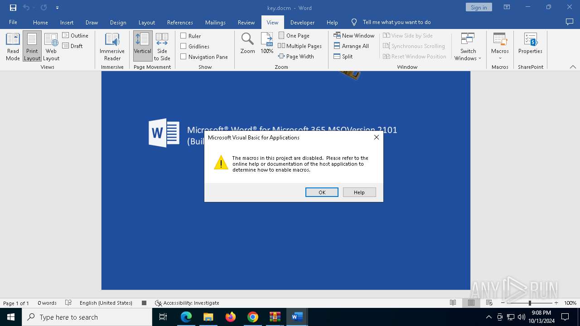
Task: Click Split window
Action: point(343,56)
